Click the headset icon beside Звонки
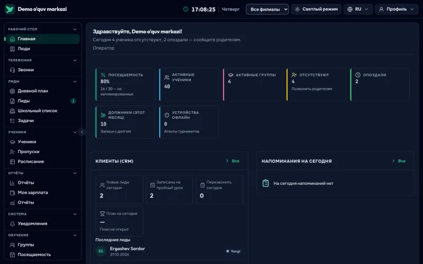423x264 pixels. [x=12, y=70]
